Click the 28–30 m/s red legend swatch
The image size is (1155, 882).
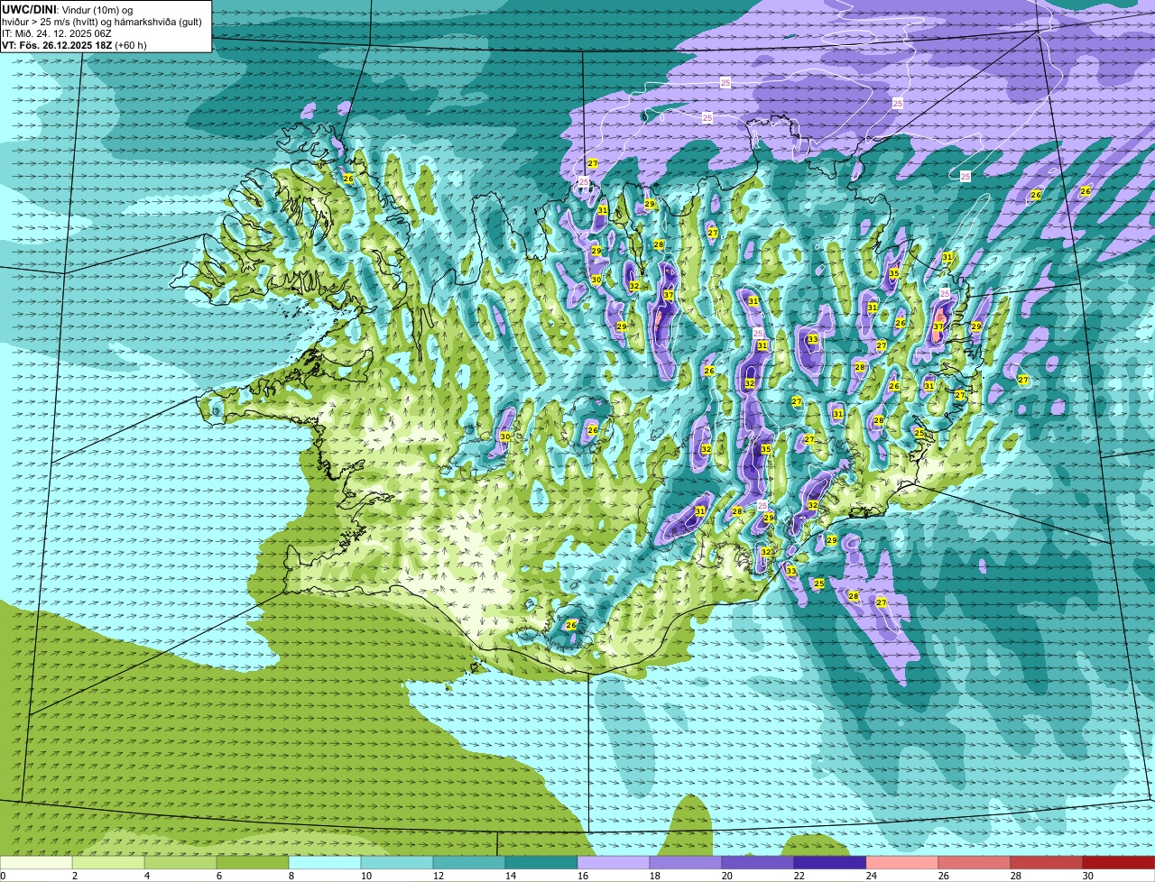[x=1047, y=863]
